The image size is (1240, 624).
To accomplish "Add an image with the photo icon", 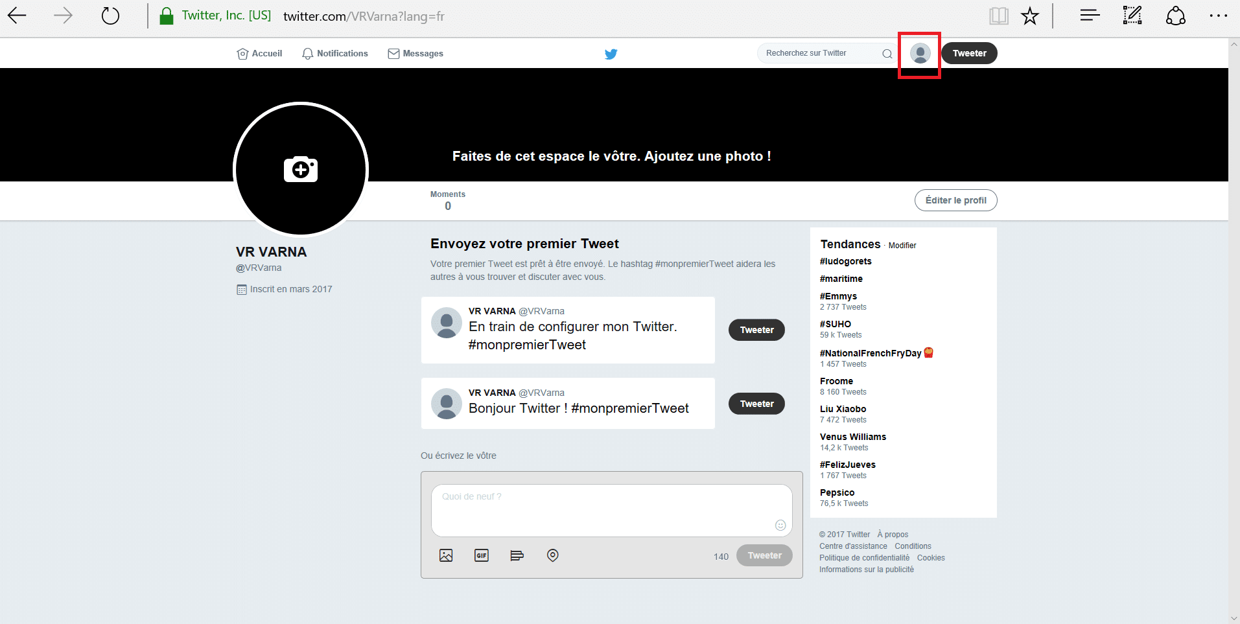I will click(x=446, y=555).
